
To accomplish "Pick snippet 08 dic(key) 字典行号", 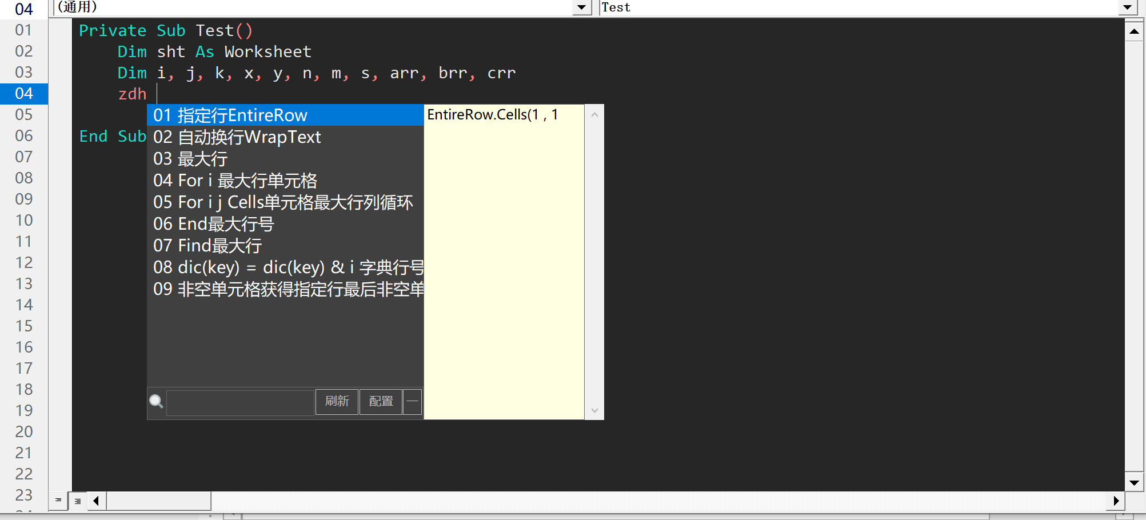I will [285, 267].
